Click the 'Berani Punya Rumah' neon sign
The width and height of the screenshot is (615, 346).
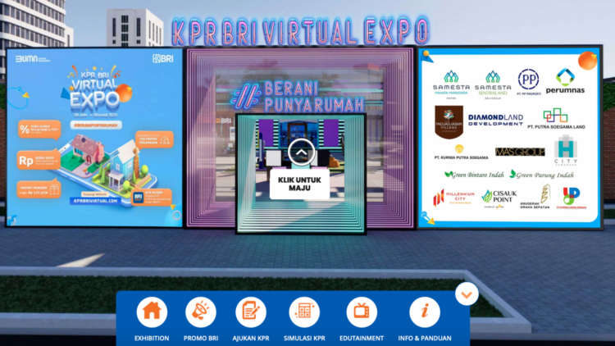coord(298,97)
